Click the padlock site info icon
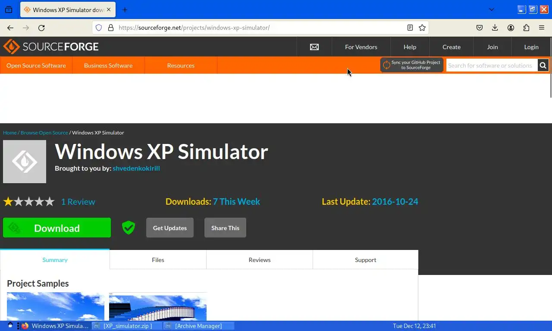This screenshot has height=331, width=552. coord(111,28)
